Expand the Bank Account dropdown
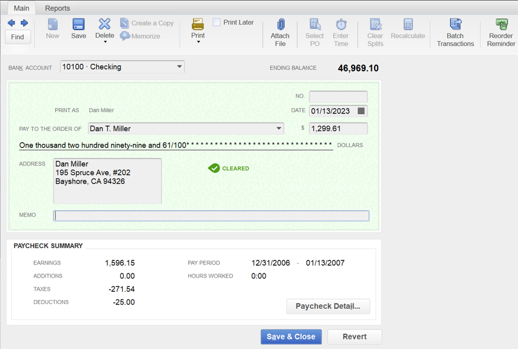The image size is (518, 349). tap(179, 67)
